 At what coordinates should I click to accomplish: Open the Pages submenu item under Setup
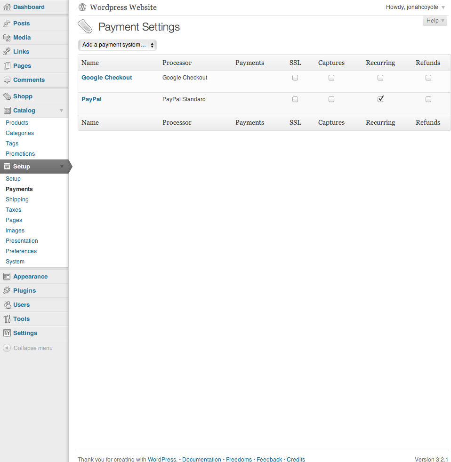(x=14, y=220)
